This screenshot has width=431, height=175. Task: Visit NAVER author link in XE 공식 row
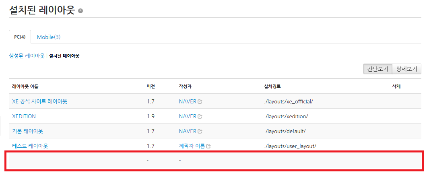pos(188,101)
